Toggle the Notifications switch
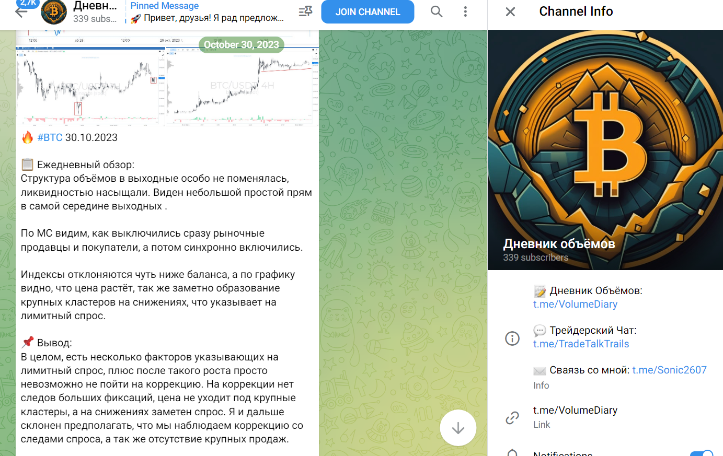 pyautogui.click(x=702, y=454)
